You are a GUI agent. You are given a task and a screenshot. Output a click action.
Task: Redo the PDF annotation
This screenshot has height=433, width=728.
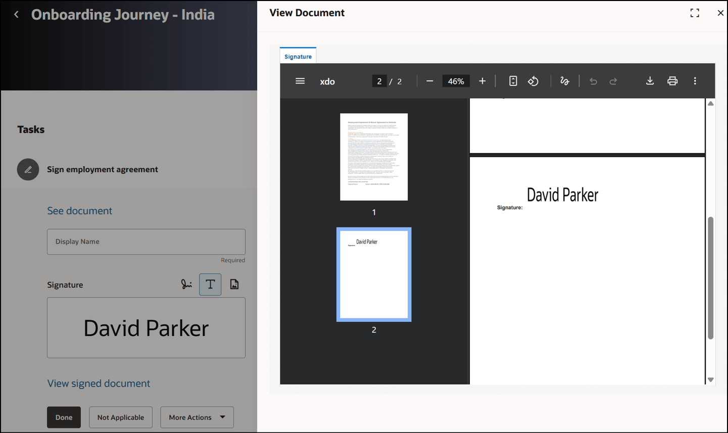(613, 81)
